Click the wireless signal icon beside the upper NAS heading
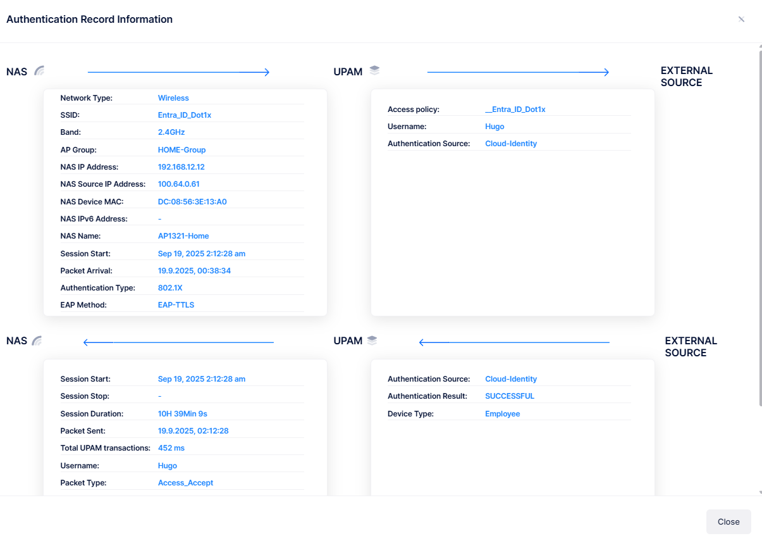 tap(40, 71)
